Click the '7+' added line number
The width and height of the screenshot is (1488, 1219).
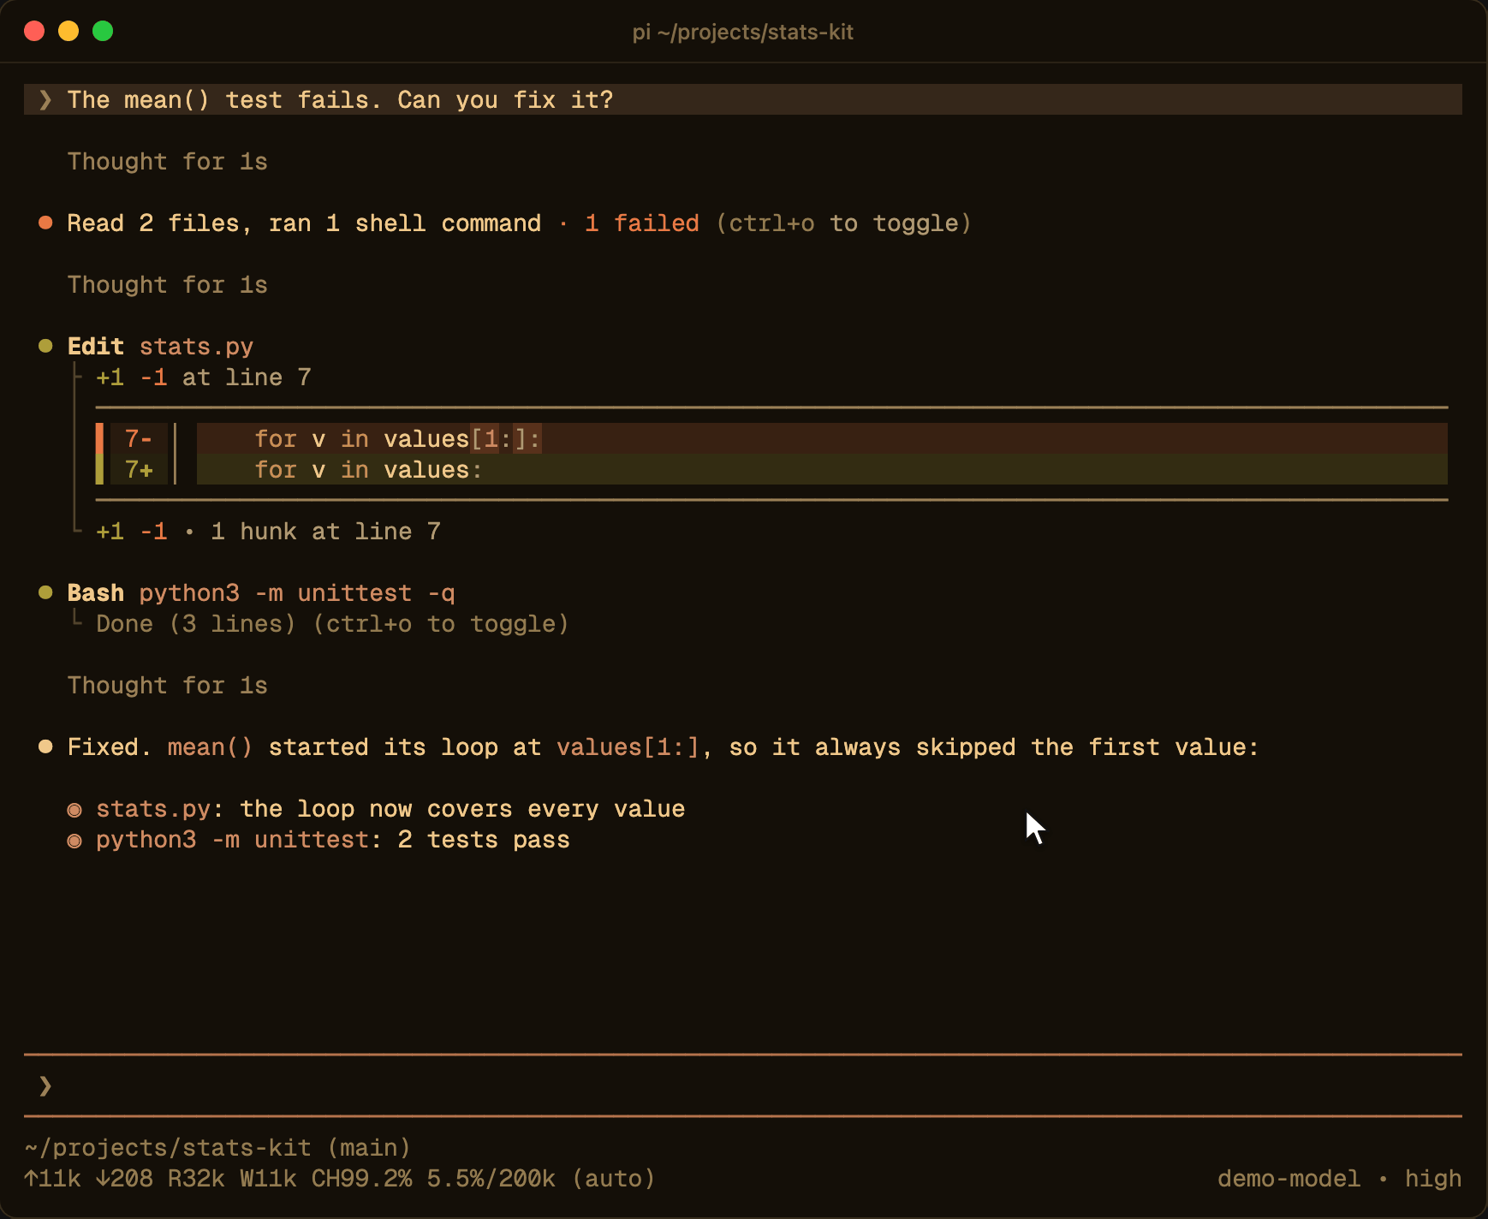point(139,470)
